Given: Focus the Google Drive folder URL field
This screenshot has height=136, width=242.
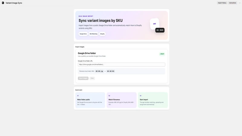Looking at the screenshot, I should [x=122, y=64].
